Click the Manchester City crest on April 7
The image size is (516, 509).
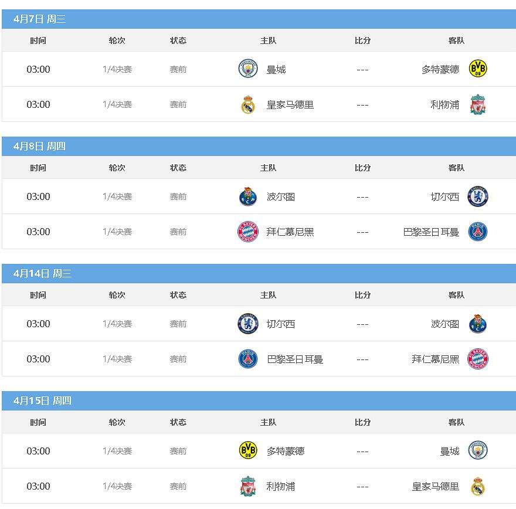pos(248,69)
